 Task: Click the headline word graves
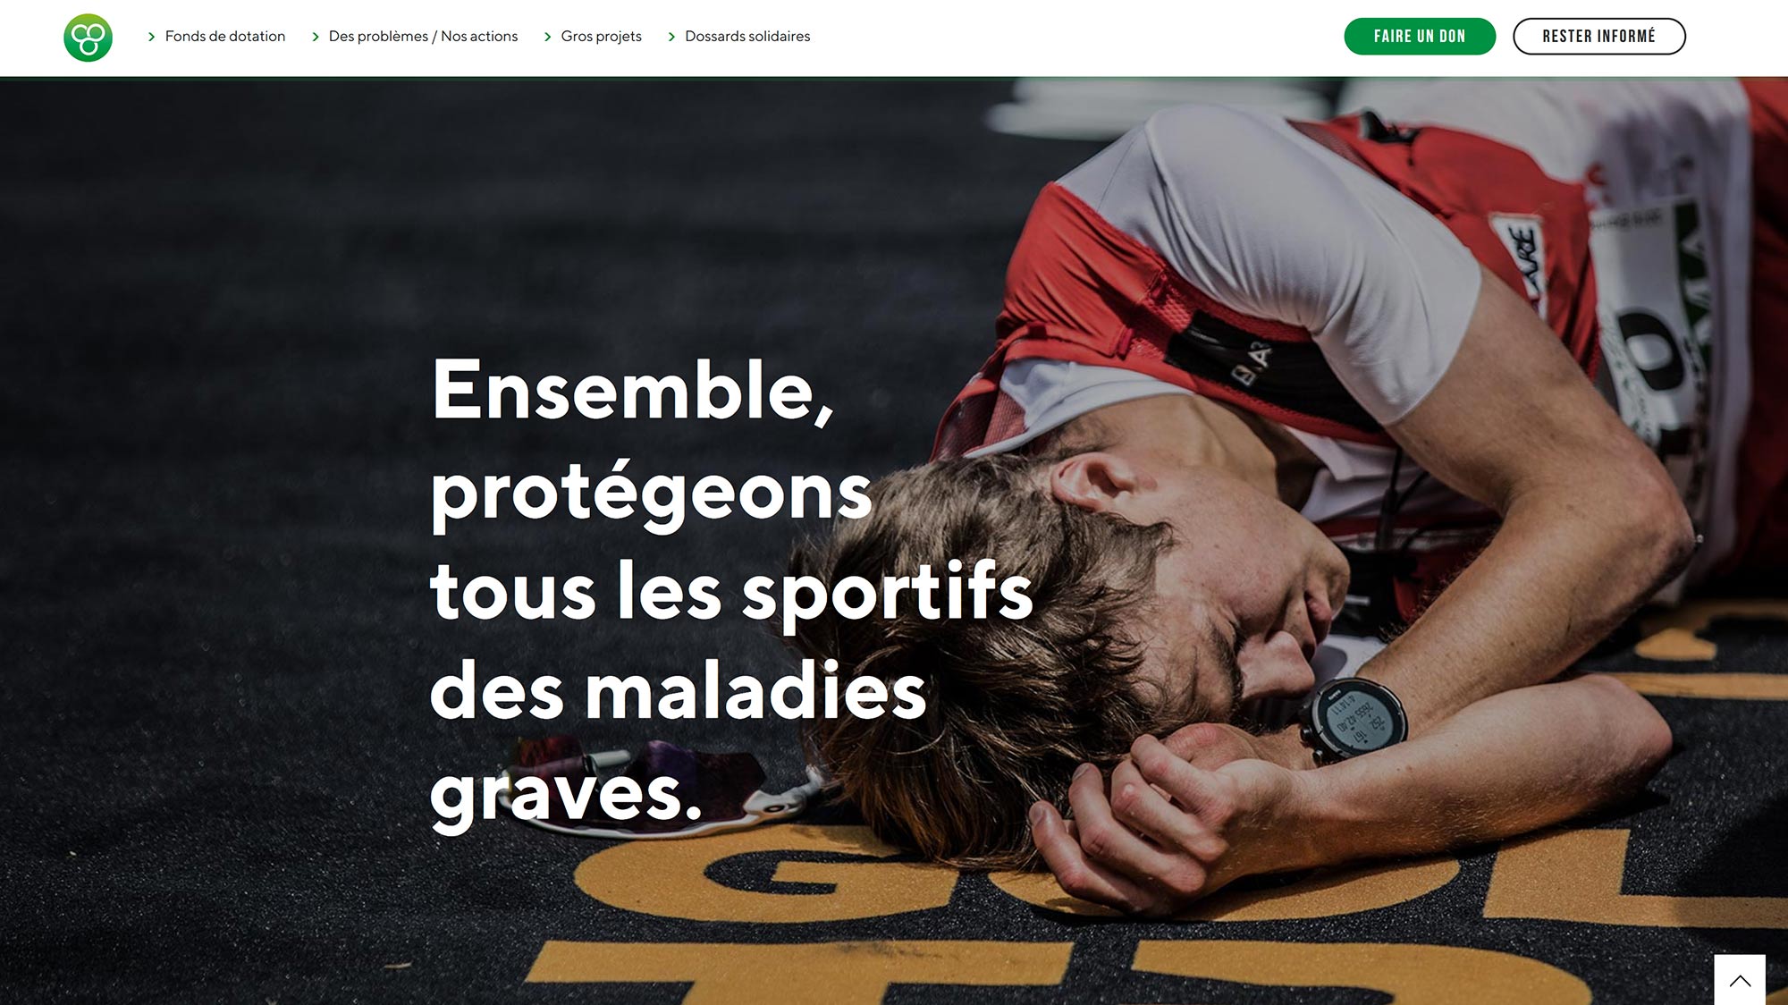click(566, 795)
